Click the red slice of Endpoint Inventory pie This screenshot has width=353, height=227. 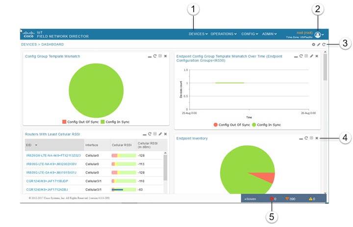(x=265, y=177)
